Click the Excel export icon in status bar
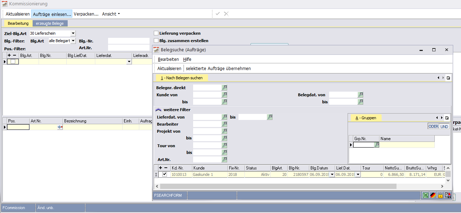 click(x=425, y=195)
